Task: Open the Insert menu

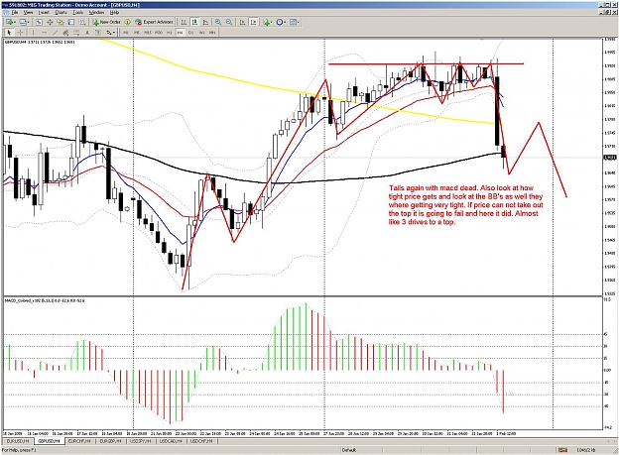Action: pos(44,13)
